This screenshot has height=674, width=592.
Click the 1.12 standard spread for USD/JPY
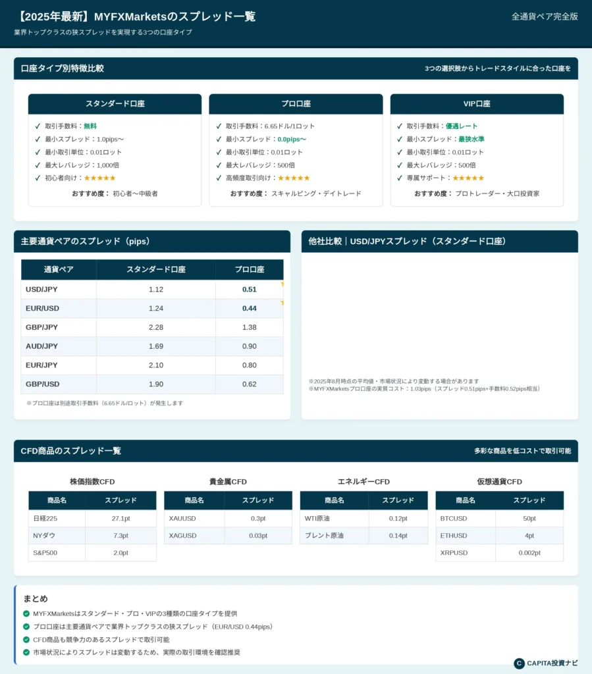click(156, 290)
